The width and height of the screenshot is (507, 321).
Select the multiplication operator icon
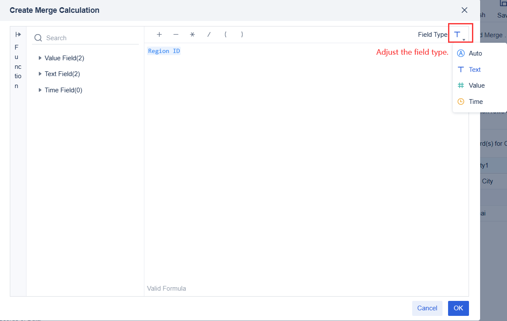192,34
